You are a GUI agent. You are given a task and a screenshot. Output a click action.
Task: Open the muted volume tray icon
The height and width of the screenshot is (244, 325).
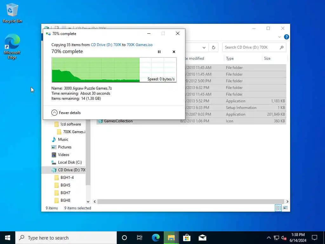point(284,238)
